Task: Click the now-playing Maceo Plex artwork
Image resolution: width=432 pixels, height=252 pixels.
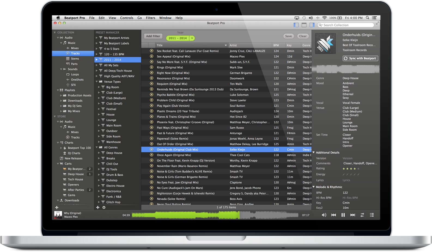Action: coord(58,215)
